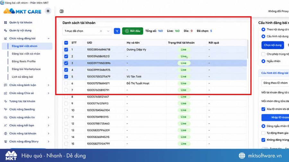This screenshot has width=289, height=162.
Task: Select the Ngẫu nhiên radio option
Action: [x=263, y=61]
